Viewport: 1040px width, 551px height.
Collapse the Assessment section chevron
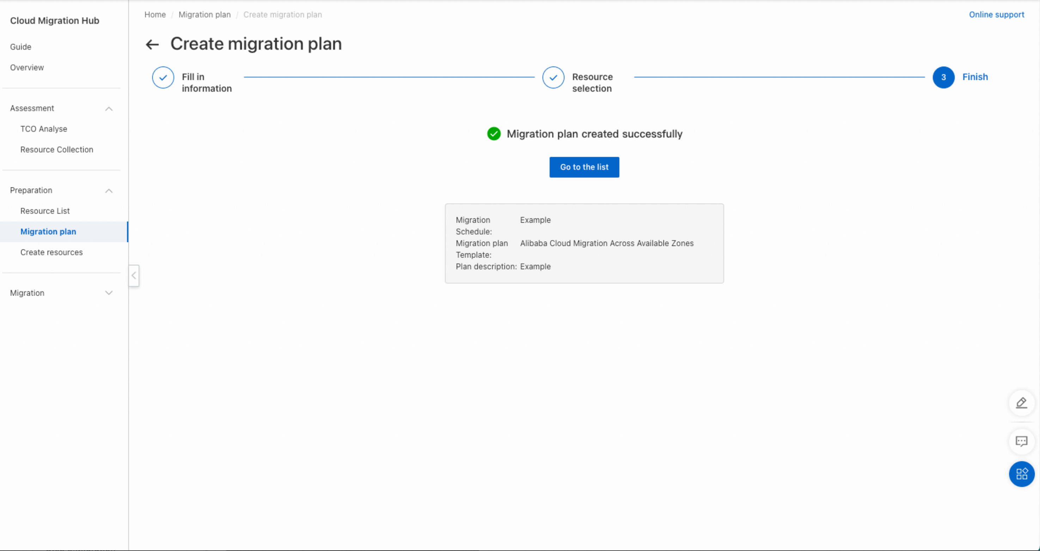pos(109,109)
